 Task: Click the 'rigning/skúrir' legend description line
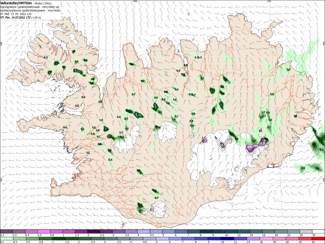coord(30,7)
